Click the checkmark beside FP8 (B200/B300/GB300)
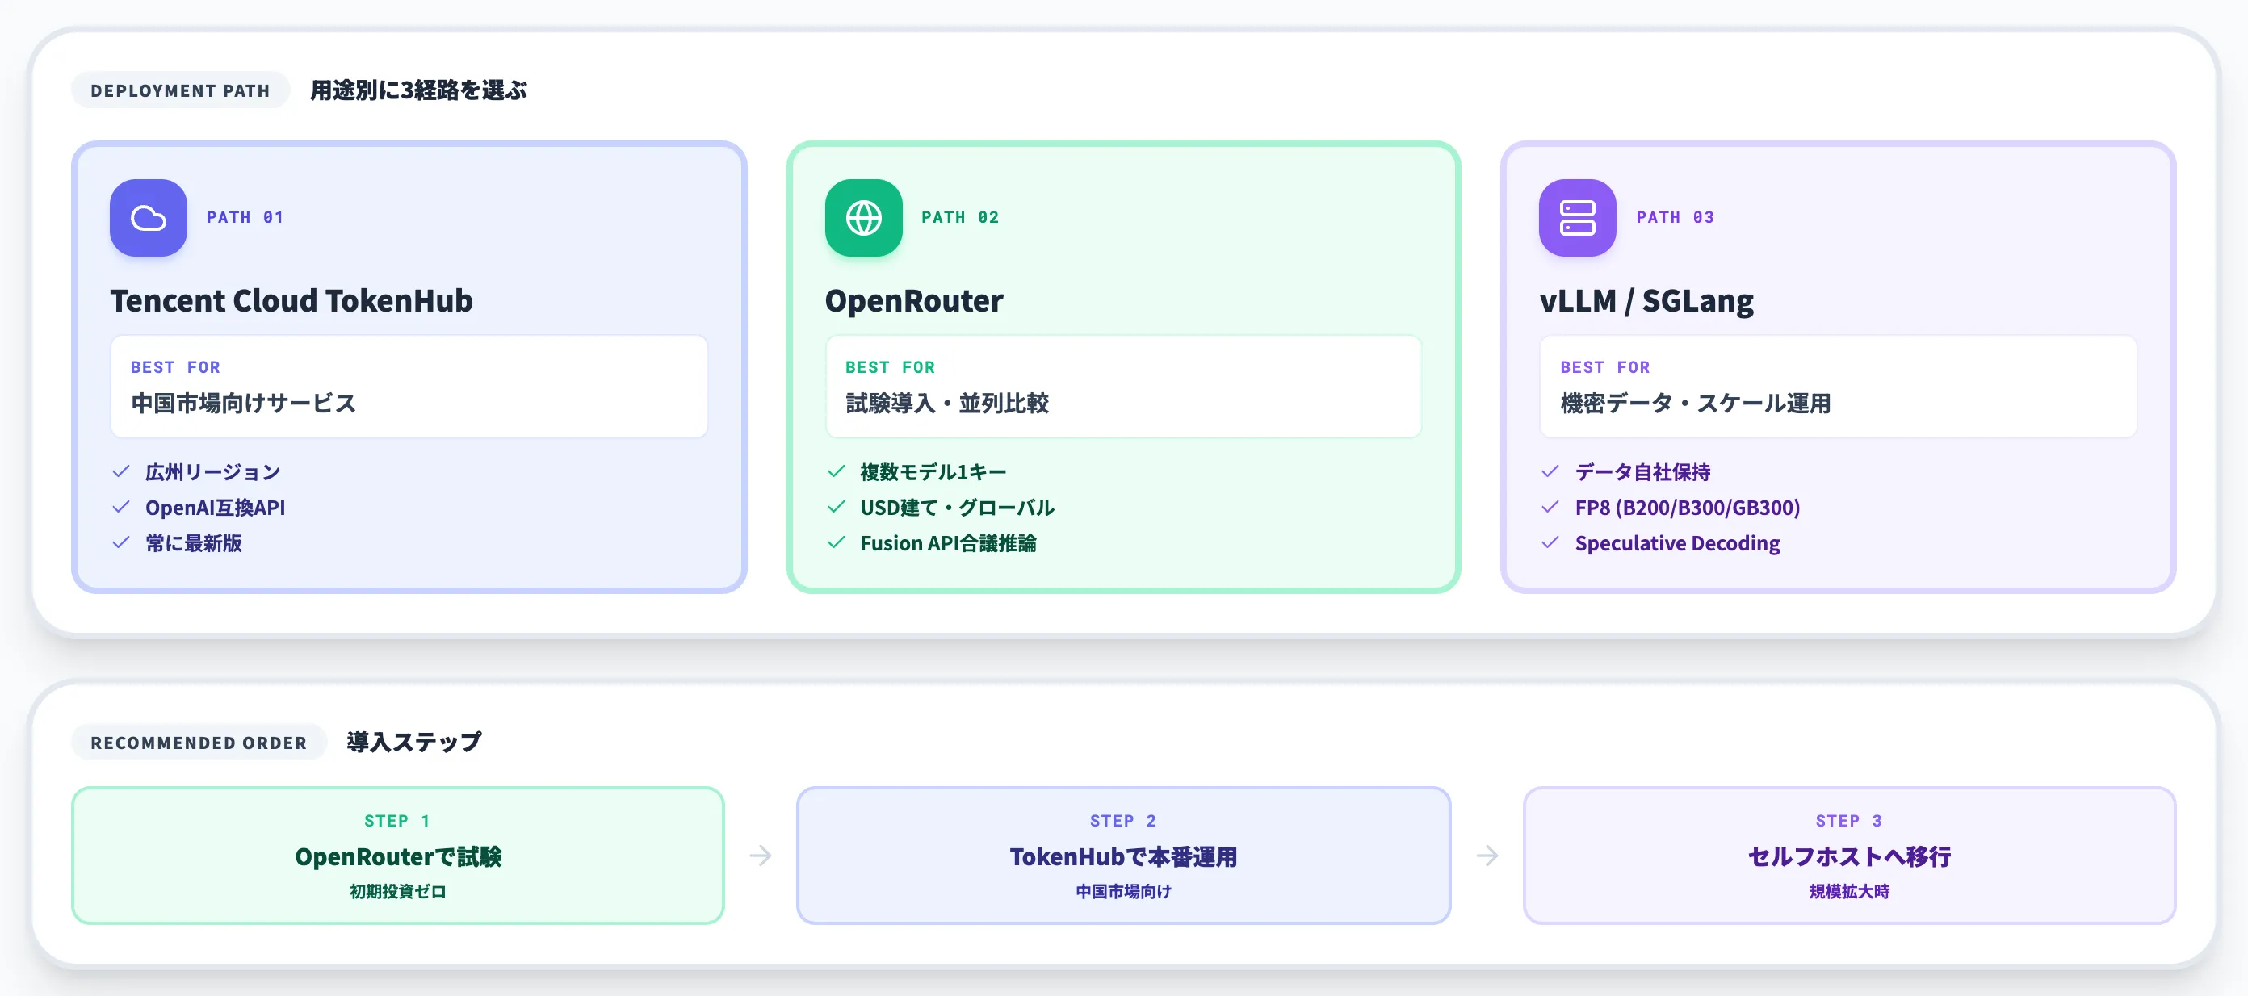2248x996 pixels. [1550, 508]
